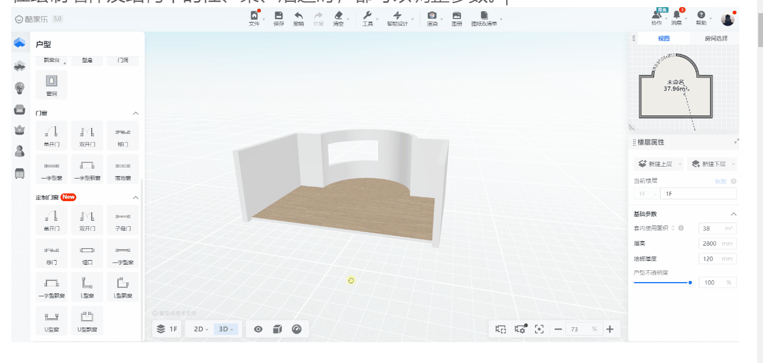
Task: Click the 落地窗 floor window item
Action: tap(123, 170)
